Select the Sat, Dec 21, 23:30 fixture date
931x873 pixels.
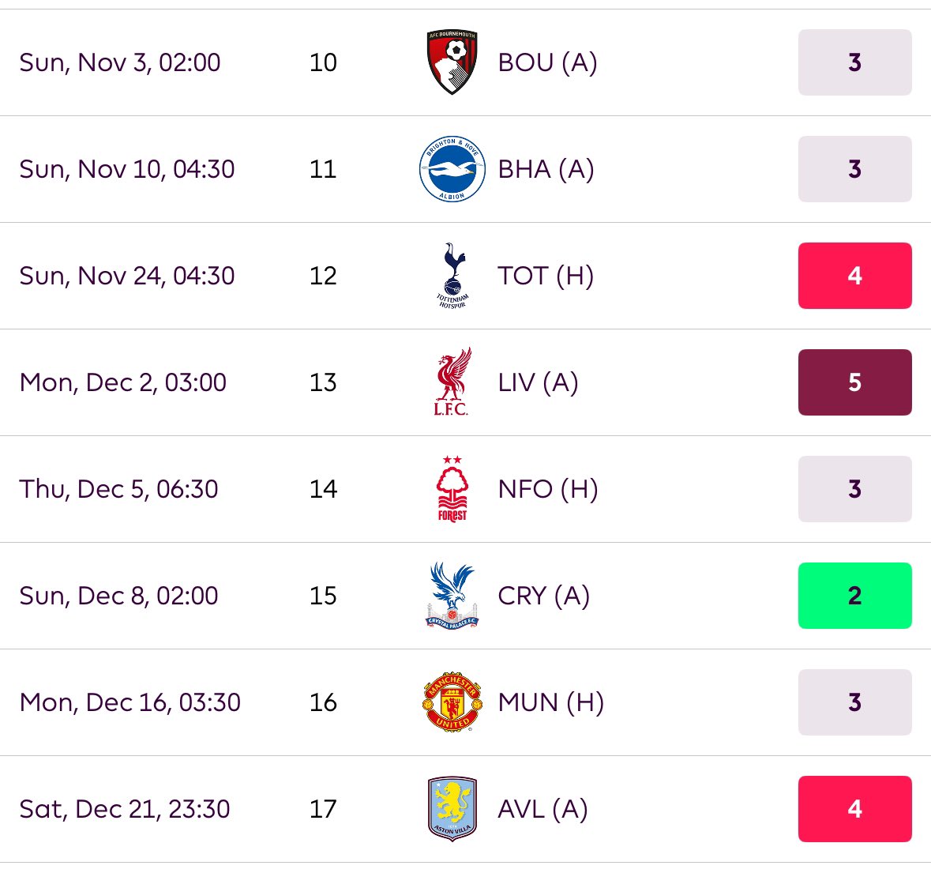point(125,810)
